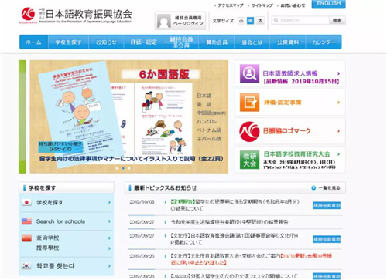The image size is (387, 280).
Task: Open お知らせ navigation item
Action: (106, 42)
